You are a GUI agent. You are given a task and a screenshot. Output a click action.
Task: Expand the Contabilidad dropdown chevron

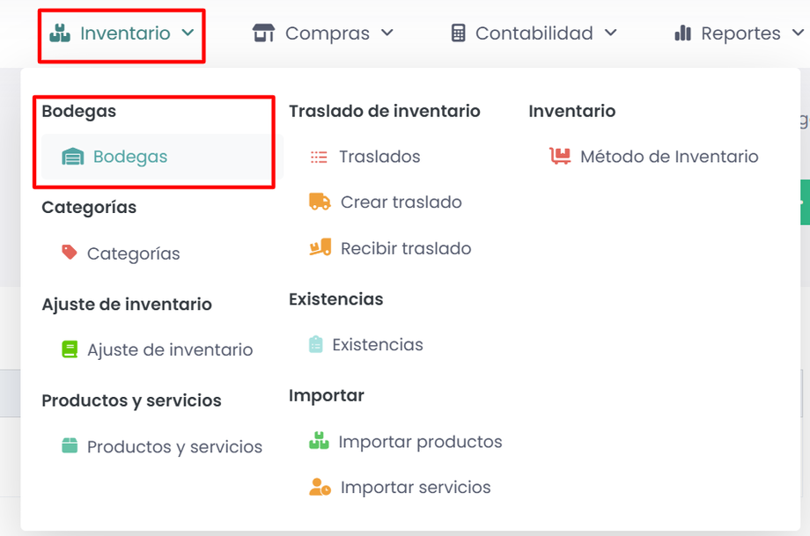click(x=611, y=33)
